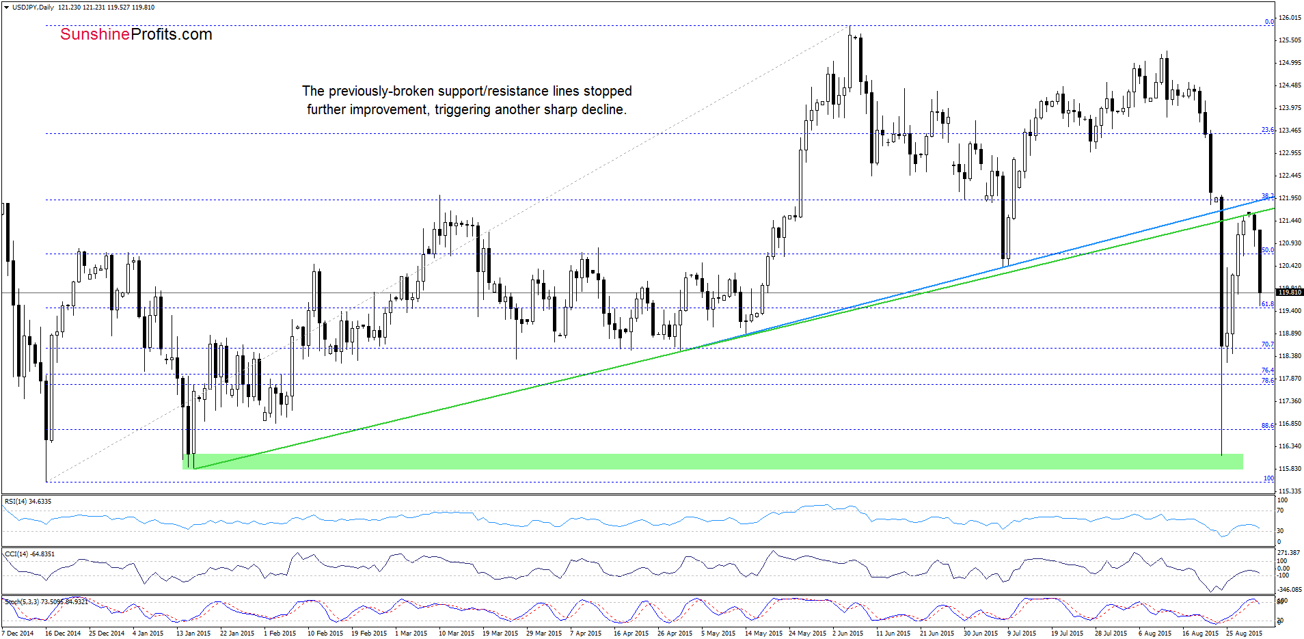Click the SunshineProfits.com logo text
The height and width of the screenshot is (639, 1304).
136,34
